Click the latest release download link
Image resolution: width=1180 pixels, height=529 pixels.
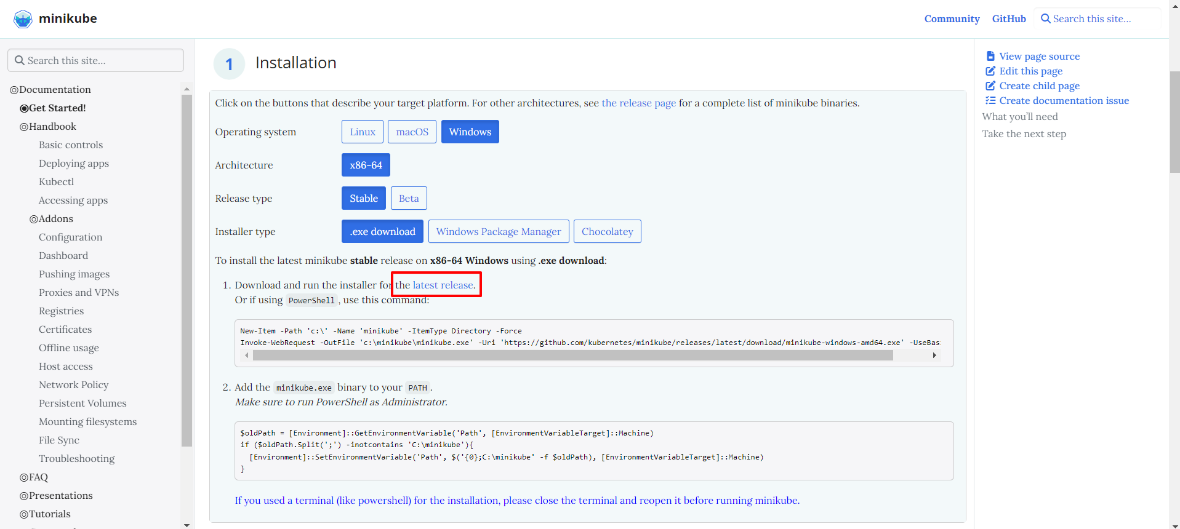(443, 285)
